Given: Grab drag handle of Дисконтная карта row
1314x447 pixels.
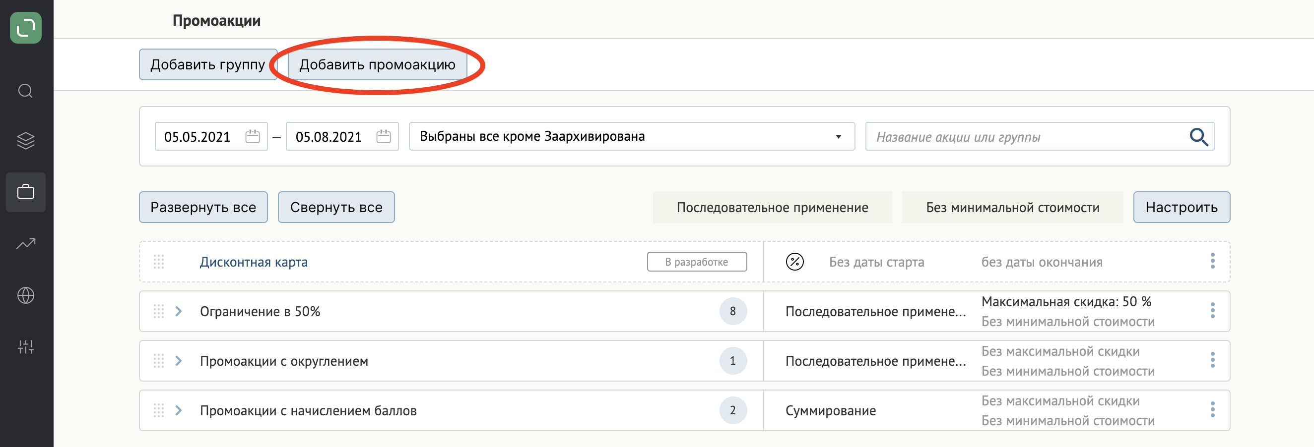Looking at the screenshot, I should coord(159,262).
